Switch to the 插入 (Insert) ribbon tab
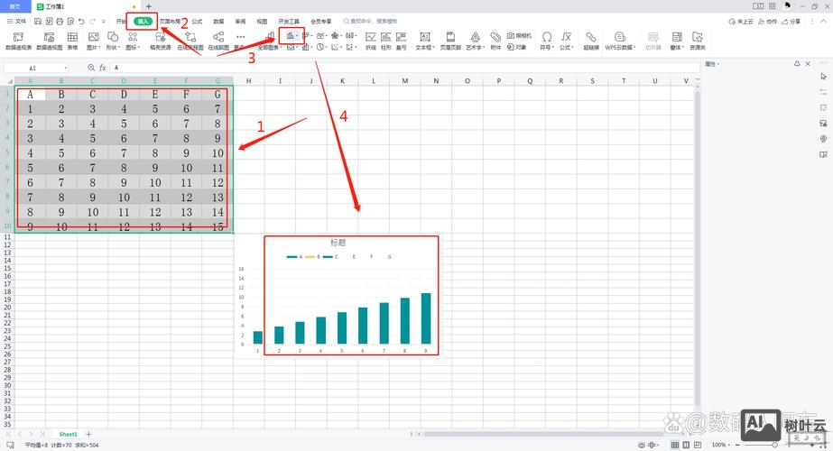The image size is (833, 451). 143,20
